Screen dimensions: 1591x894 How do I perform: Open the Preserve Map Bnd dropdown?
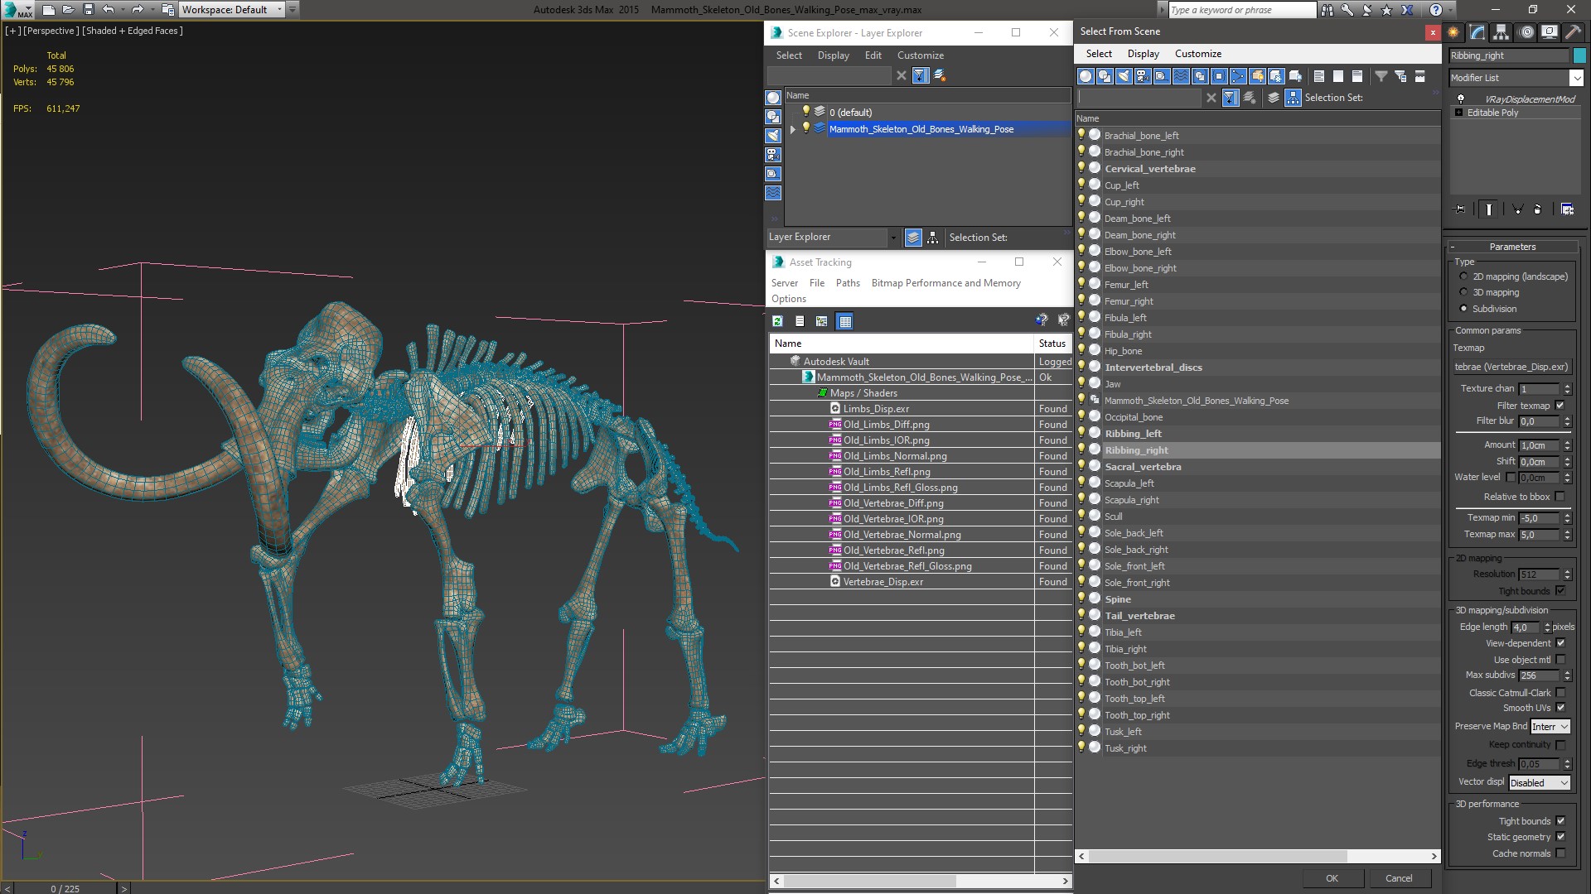(x=1550, y=727)
